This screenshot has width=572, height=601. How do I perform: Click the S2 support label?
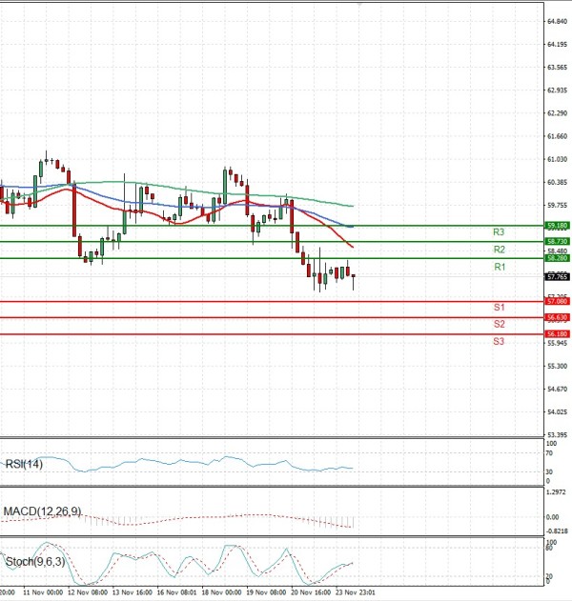pyautogui.click(x=499, y=324)
